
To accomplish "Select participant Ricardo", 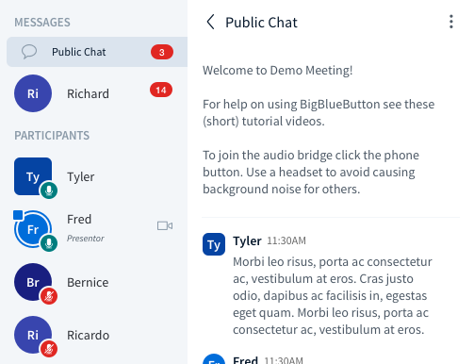I will tap(97, 335).
